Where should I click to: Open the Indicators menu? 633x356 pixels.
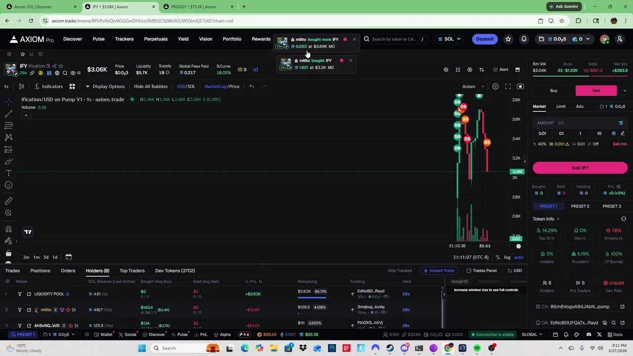[x=48, y=87]
